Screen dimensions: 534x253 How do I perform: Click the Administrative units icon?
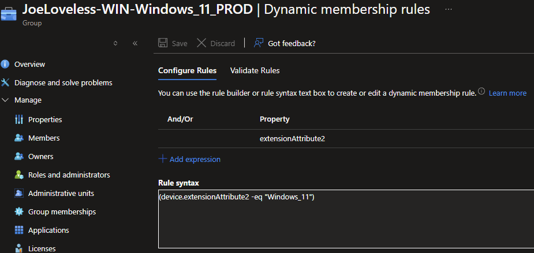[x=18, y=193]
